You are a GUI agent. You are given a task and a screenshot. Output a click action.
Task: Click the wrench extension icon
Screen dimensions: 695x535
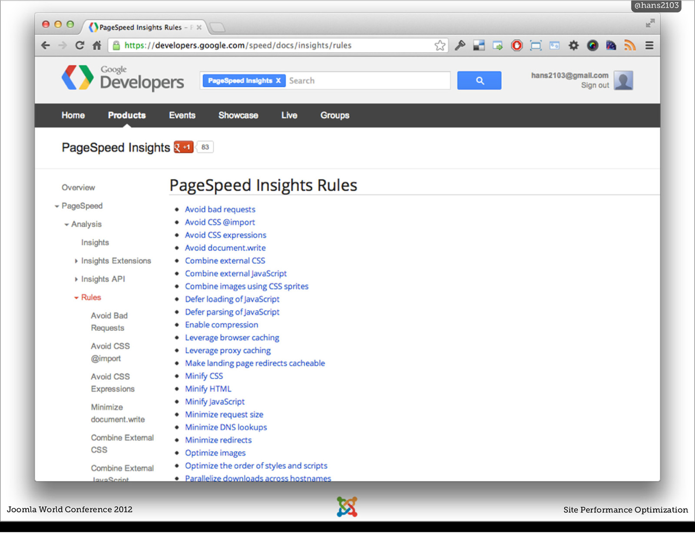460,45
